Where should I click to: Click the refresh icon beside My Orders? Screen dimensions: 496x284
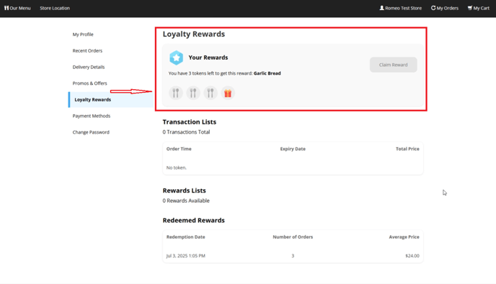433,8
